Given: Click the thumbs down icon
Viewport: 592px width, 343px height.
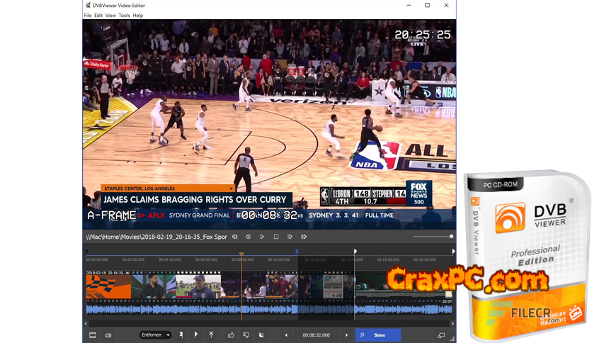Looking at the screenshot, I should tap(246, 335).
